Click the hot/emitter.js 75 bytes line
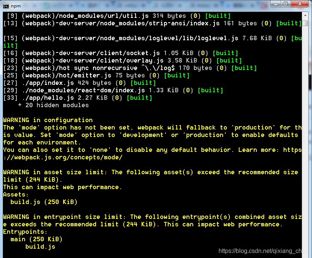 [96, 75]
